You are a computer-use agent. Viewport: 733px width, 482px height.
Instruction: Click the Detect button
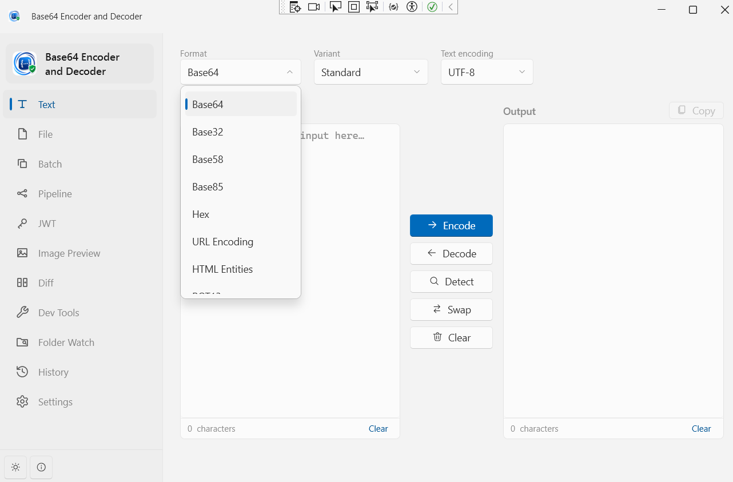451,281
